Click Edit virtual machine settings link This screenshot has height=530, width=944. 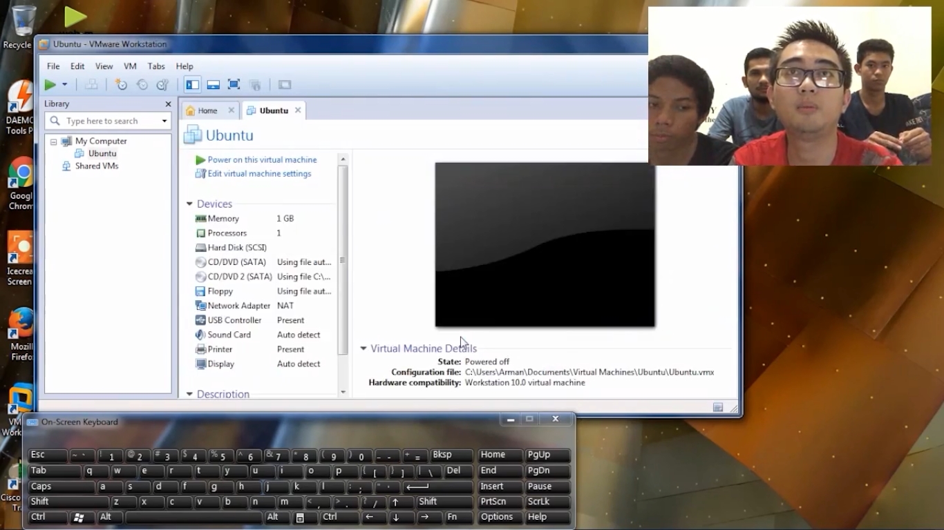click(x=259, y=174)
